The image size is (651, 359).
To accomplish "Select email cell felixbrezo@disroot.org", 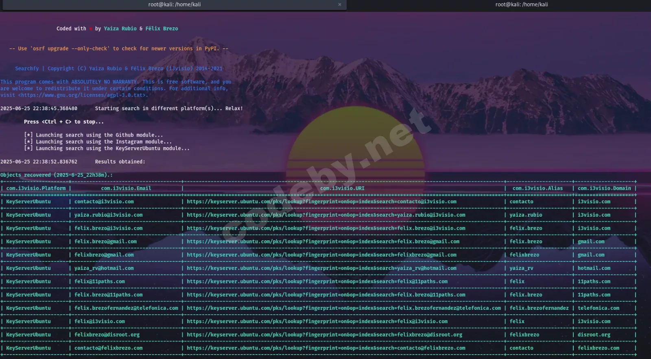I will [107, 335].
